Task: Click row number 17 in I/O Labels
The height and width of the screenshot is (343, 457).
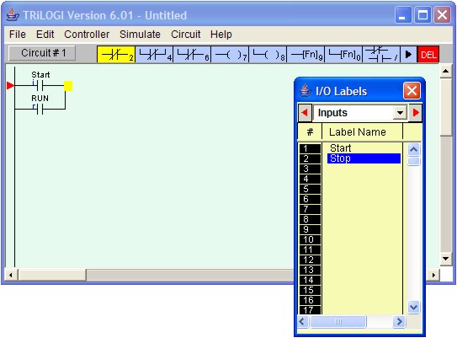Action: pyautogui.click(x=310, y=310)
